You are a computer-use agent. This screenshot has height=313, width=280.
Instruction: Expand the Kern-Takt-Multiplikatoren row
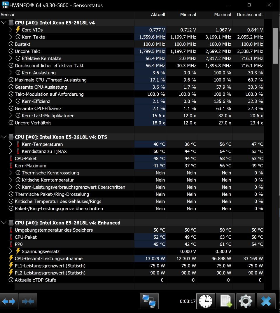10,116
